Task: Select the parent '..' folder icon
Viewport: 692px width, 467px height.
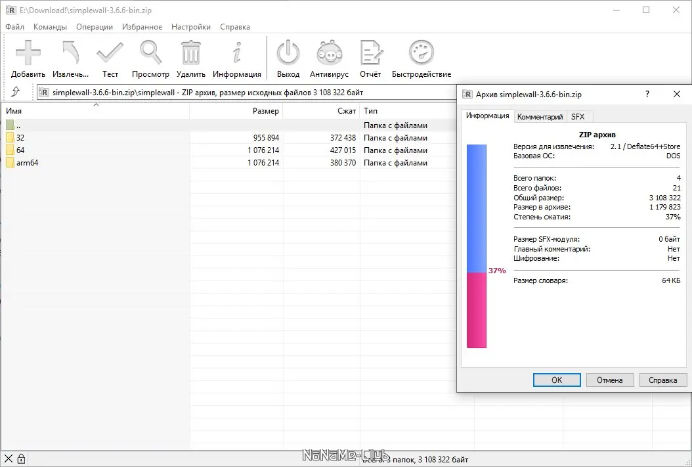Action: 10,125
